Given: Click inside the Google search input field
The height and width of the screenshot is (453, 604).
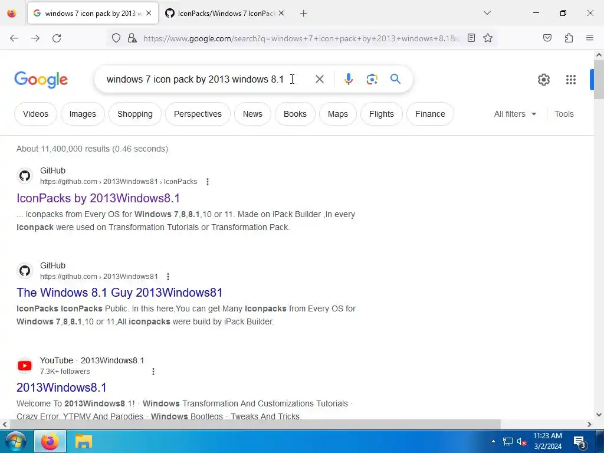Looking at the screenshot, I should coord(208,80).
